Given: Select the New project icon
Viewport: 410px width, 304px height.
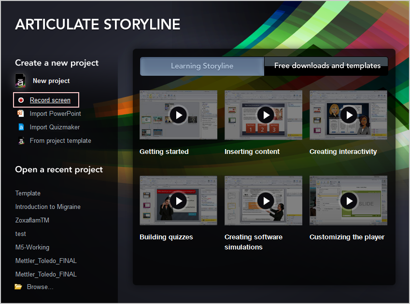Looking at the screenshot, I should click(20, 81).
